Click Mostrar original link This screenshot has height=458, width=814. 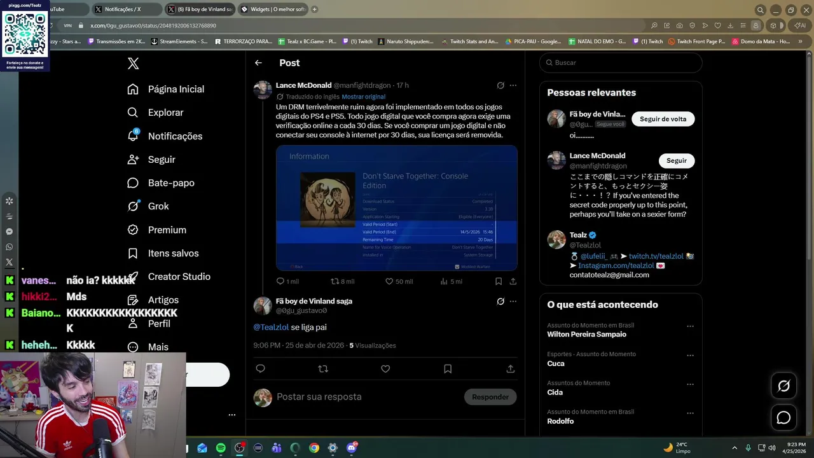364,97
